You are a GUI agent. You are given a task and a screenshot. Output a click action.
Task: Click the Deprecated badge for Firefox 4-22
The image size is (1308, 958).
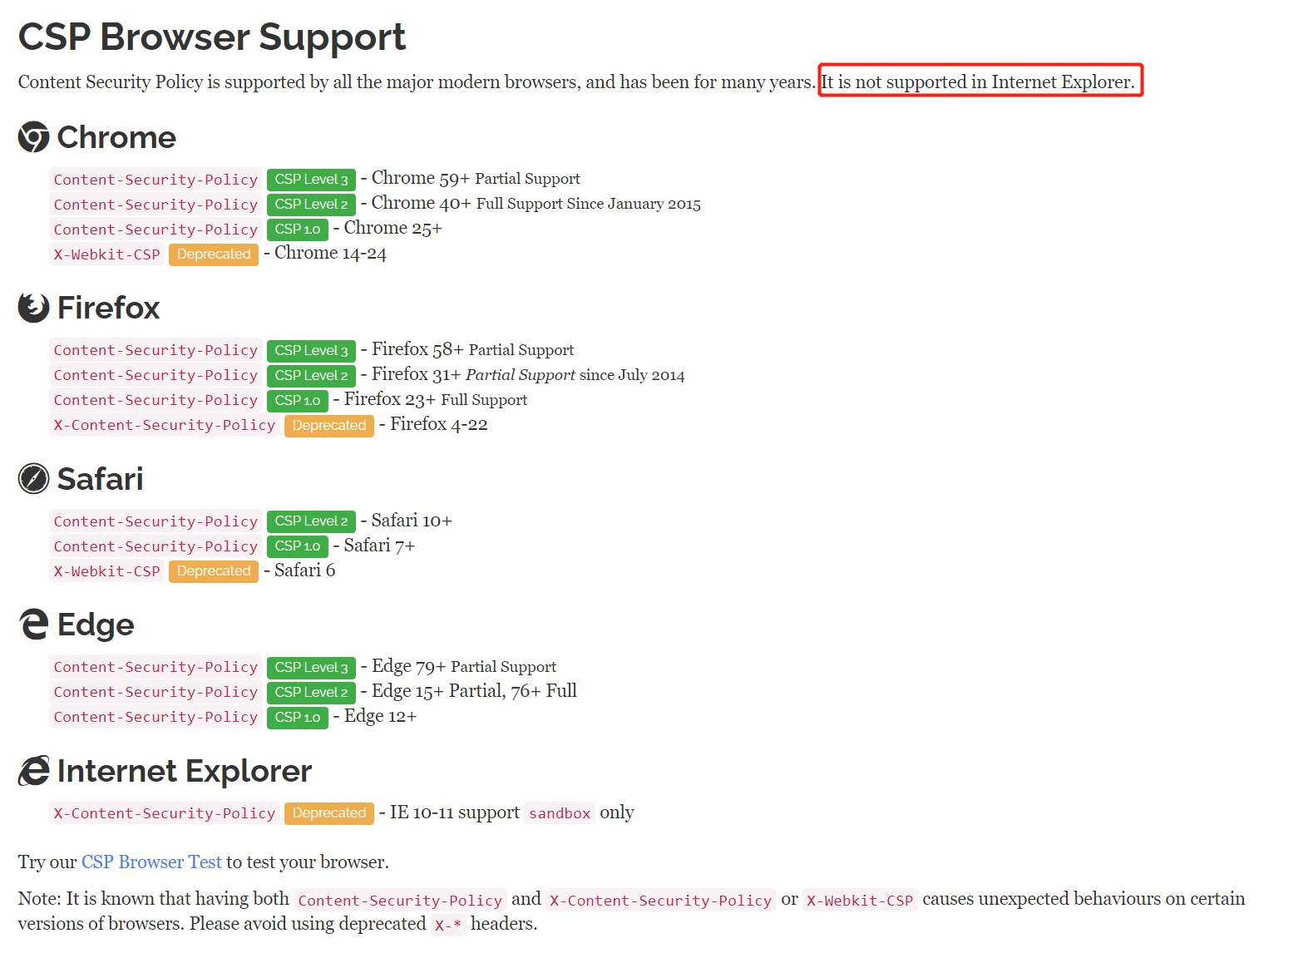tap(329, 426)
